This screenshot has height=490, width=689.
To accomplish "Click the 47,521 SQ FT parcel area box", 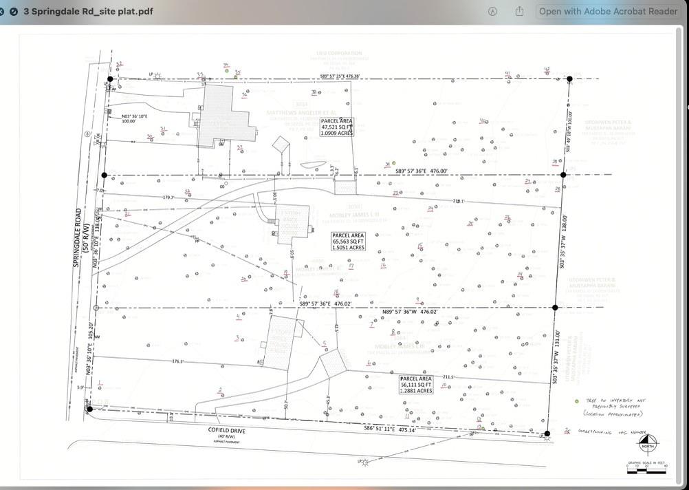I will coord(337,127).
